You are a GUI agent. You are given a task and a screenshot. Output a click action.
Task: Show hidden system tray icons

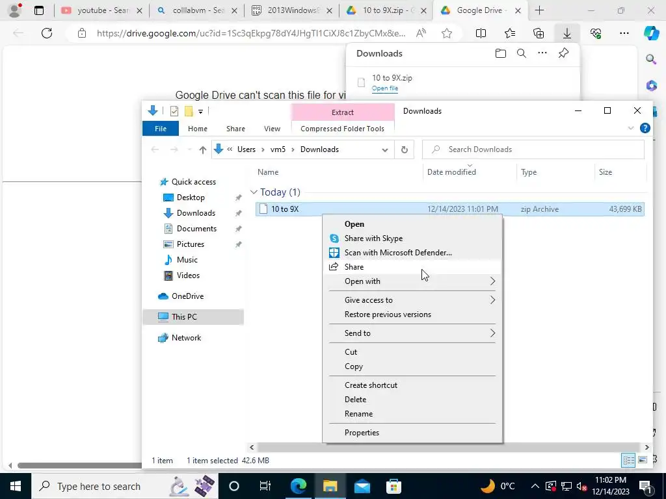tap(535, 486)
